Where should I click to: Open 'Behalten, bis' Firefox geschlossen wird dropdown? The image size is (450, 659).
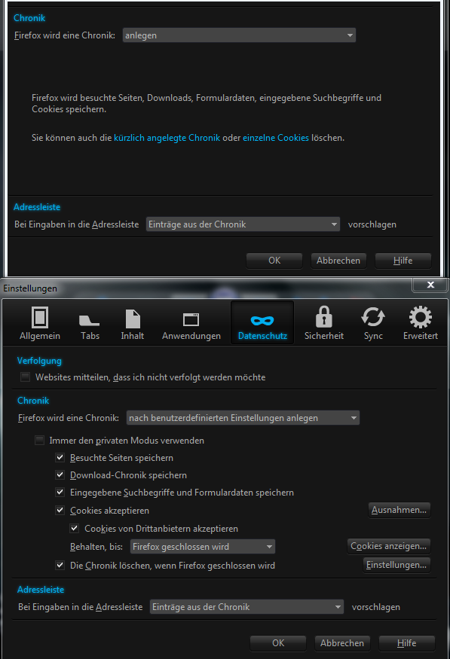pos(203,546)
